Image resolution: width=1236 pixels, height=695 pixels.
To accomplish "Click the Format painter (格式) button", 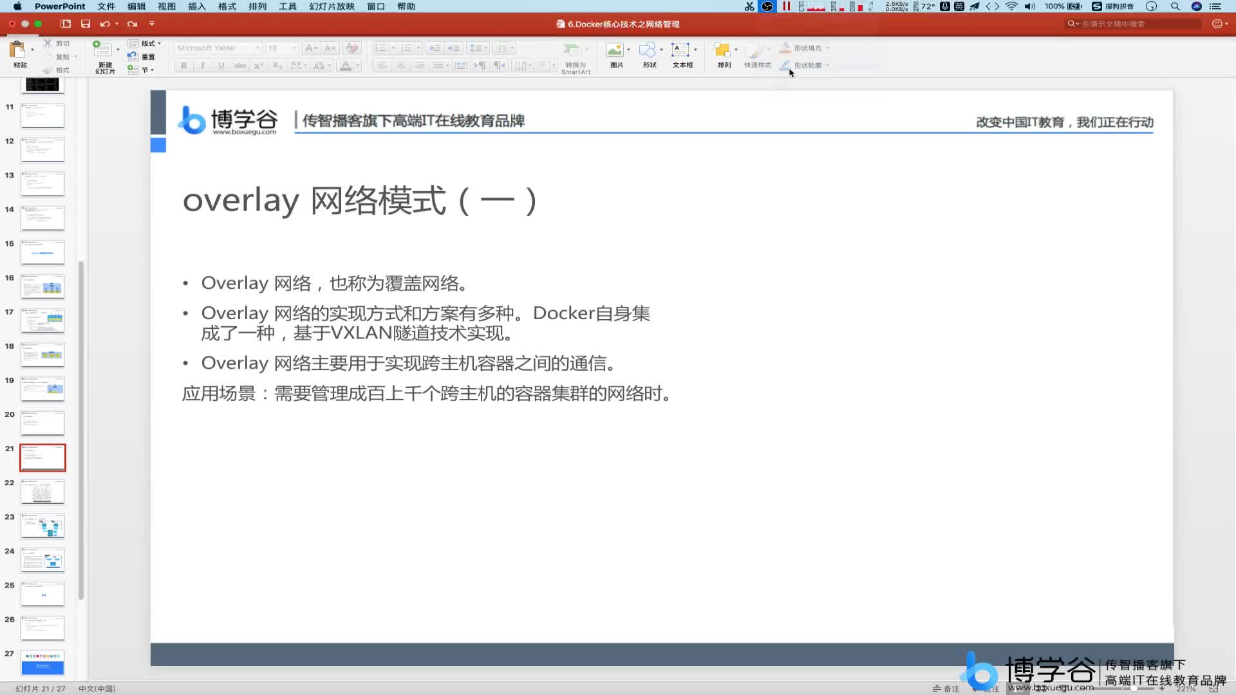I will coord(56,70).
